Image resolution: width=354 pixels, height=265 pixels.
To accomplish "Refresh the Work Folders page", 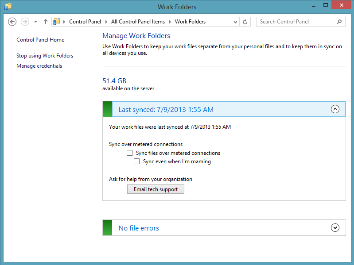I will (x=245, y=22).
